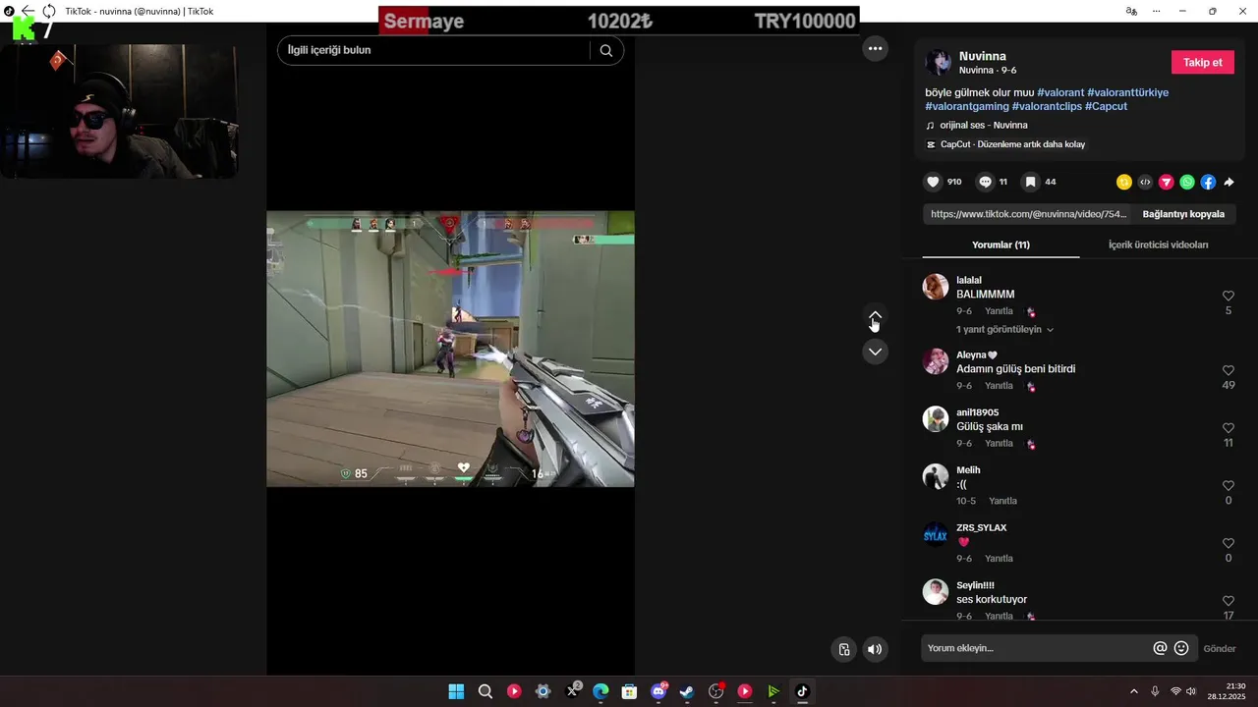Follow Nuvinna with Takip et button
The height and width of the screenshot is (707, 1258).
[x=1202, y=62]
